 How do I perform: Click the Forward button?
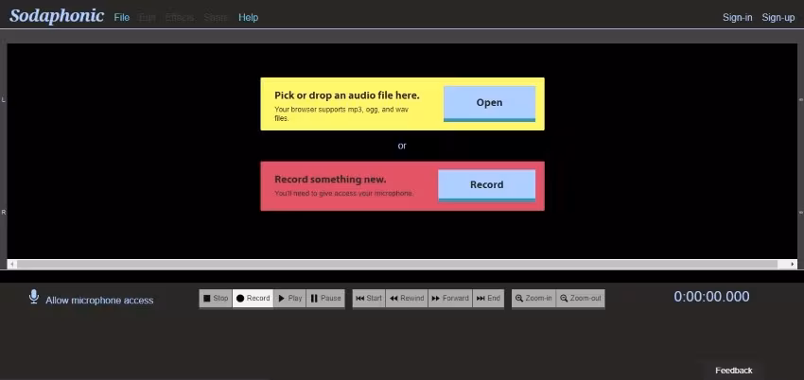click(x=450, y=298)
